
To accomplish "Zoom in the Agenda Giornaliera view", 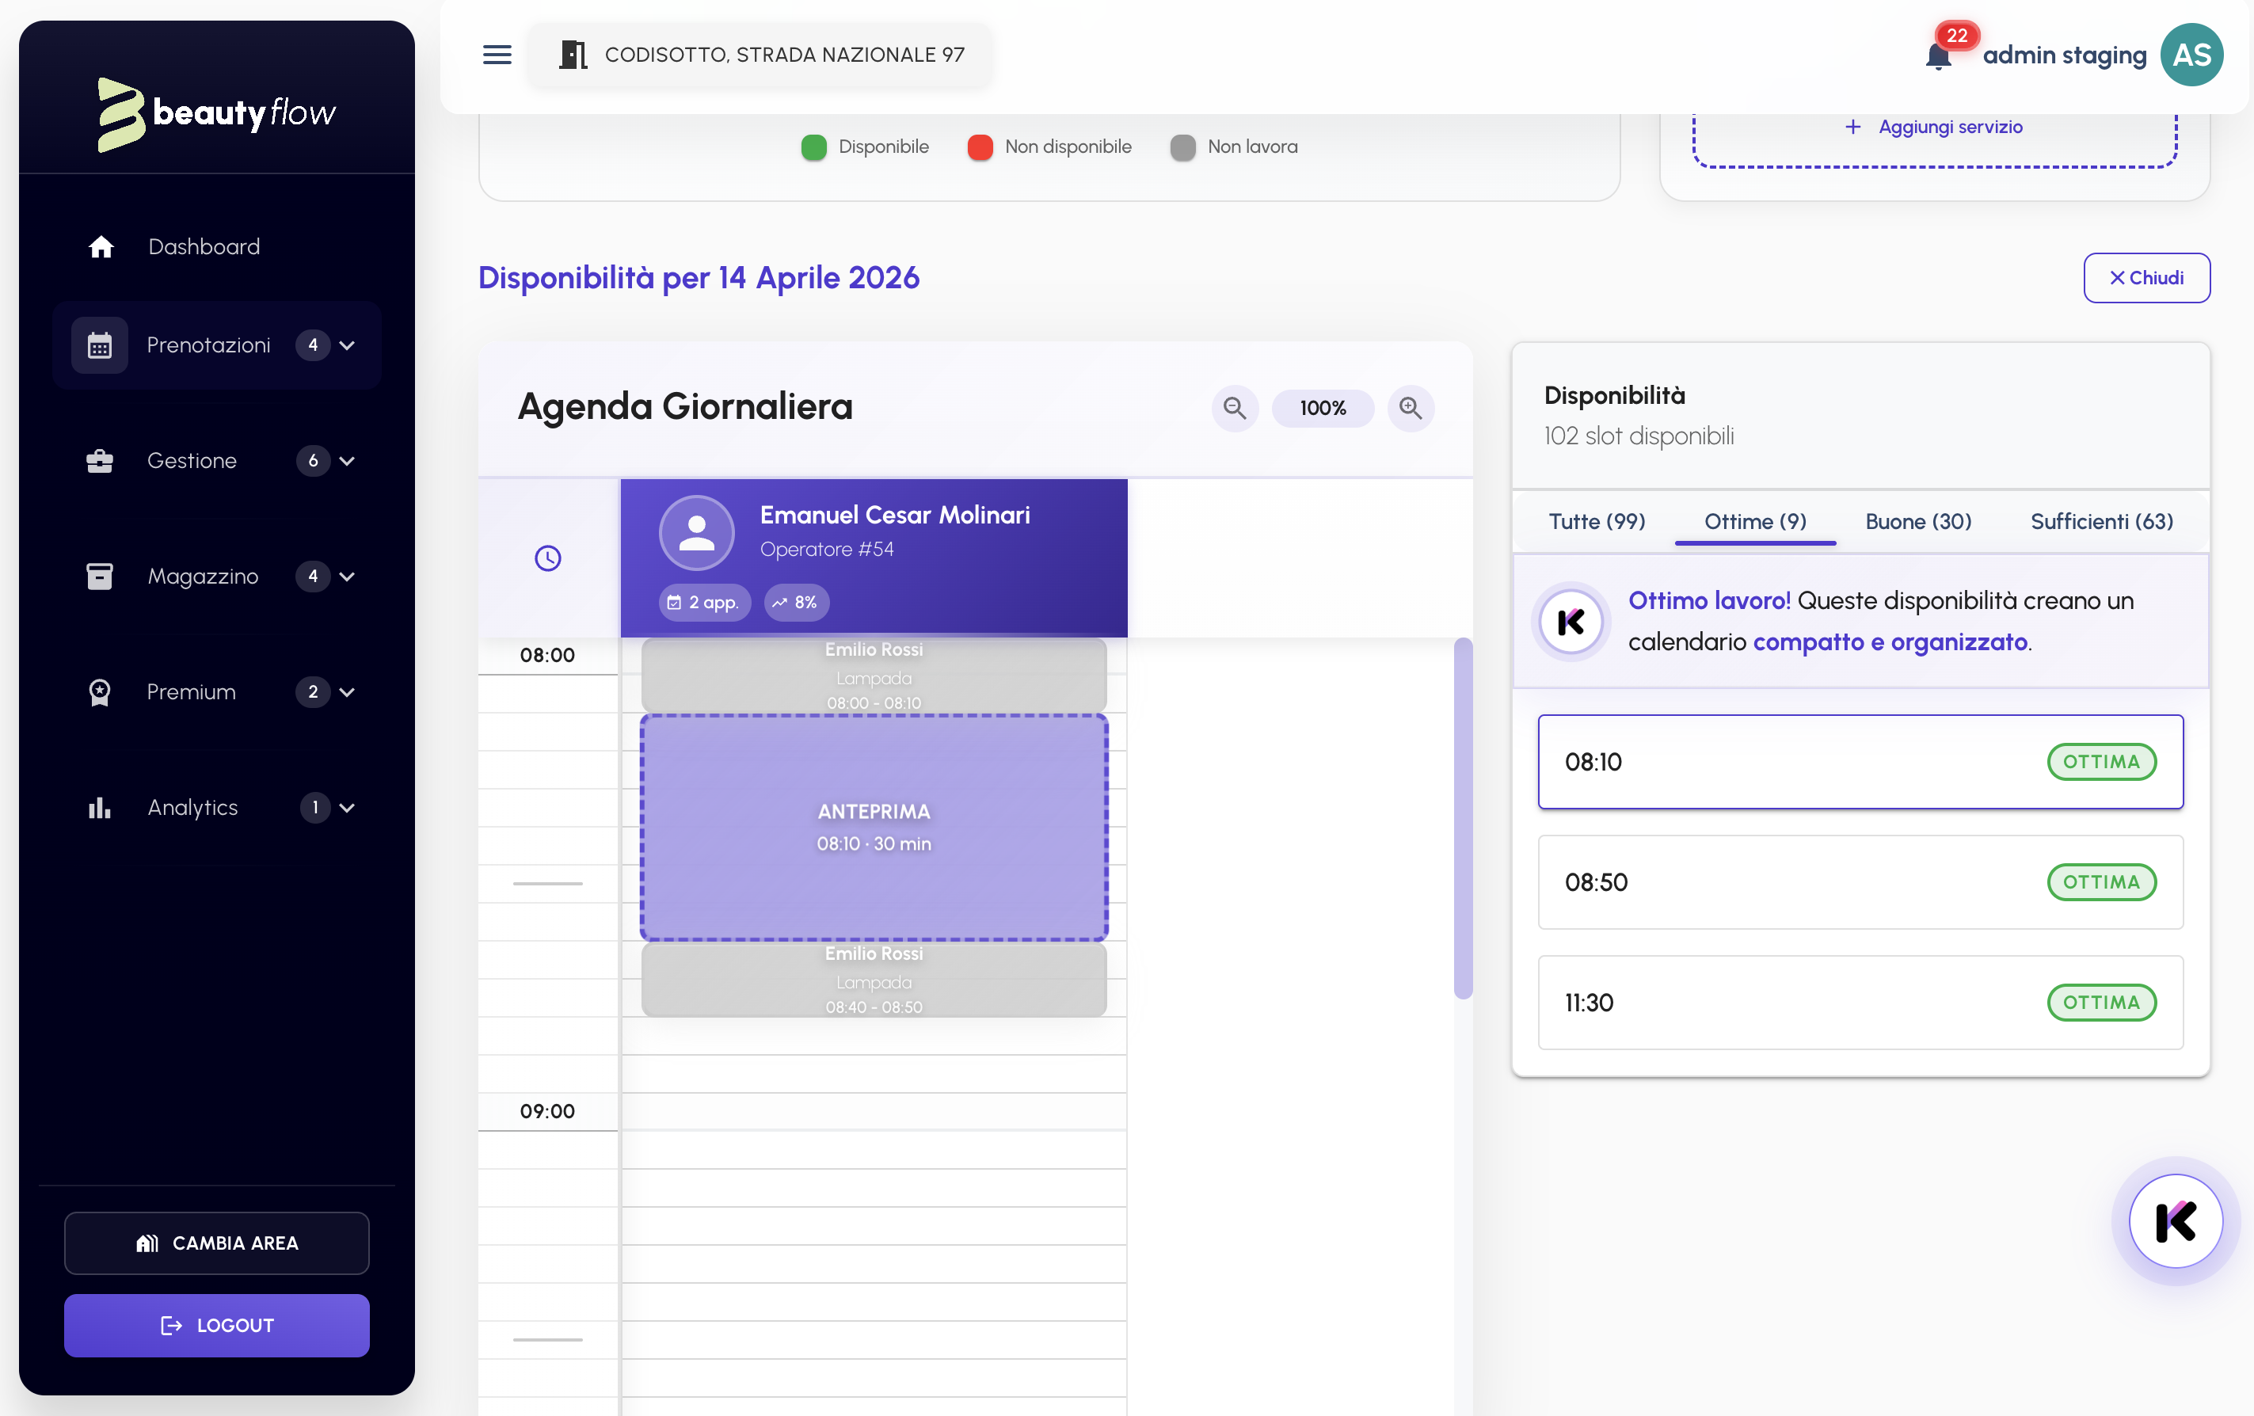I will pos(1411,408).
